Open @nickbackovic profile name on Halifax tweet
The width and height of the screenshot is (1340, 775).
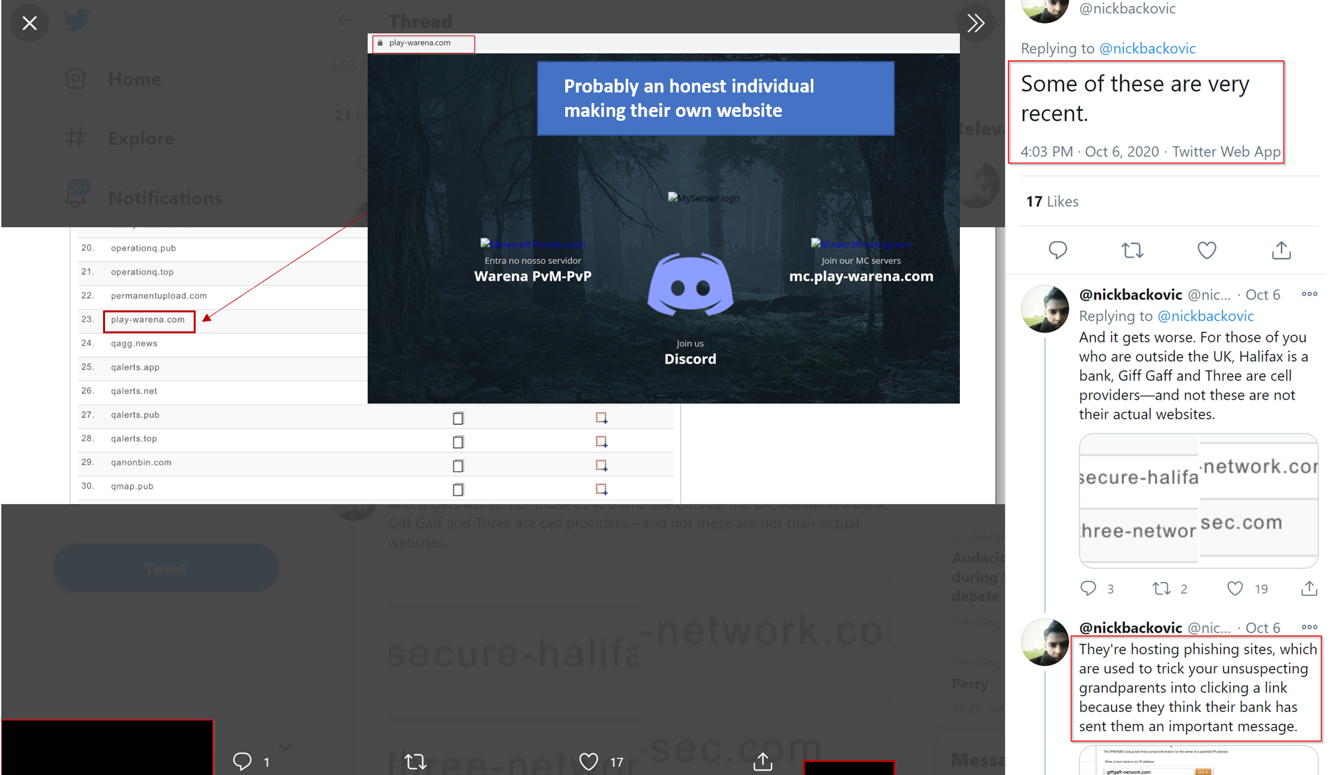click(1131, 295)
